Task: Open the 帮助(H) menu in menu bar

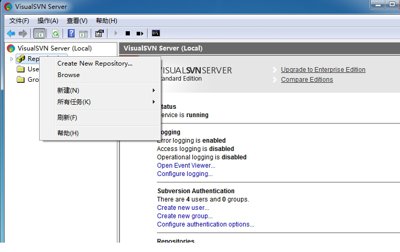Action: coord(106,21)
